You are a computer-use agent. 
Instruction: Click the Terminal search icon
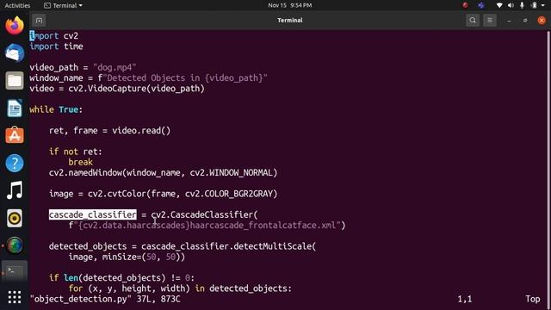click(473, 21)
